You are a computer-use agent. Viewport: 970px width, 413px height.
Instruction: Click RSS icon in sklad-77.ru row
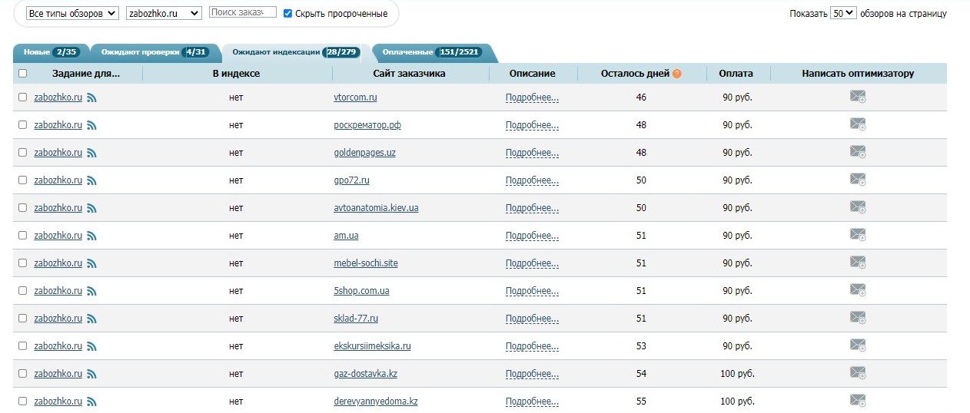click(91, 319)
